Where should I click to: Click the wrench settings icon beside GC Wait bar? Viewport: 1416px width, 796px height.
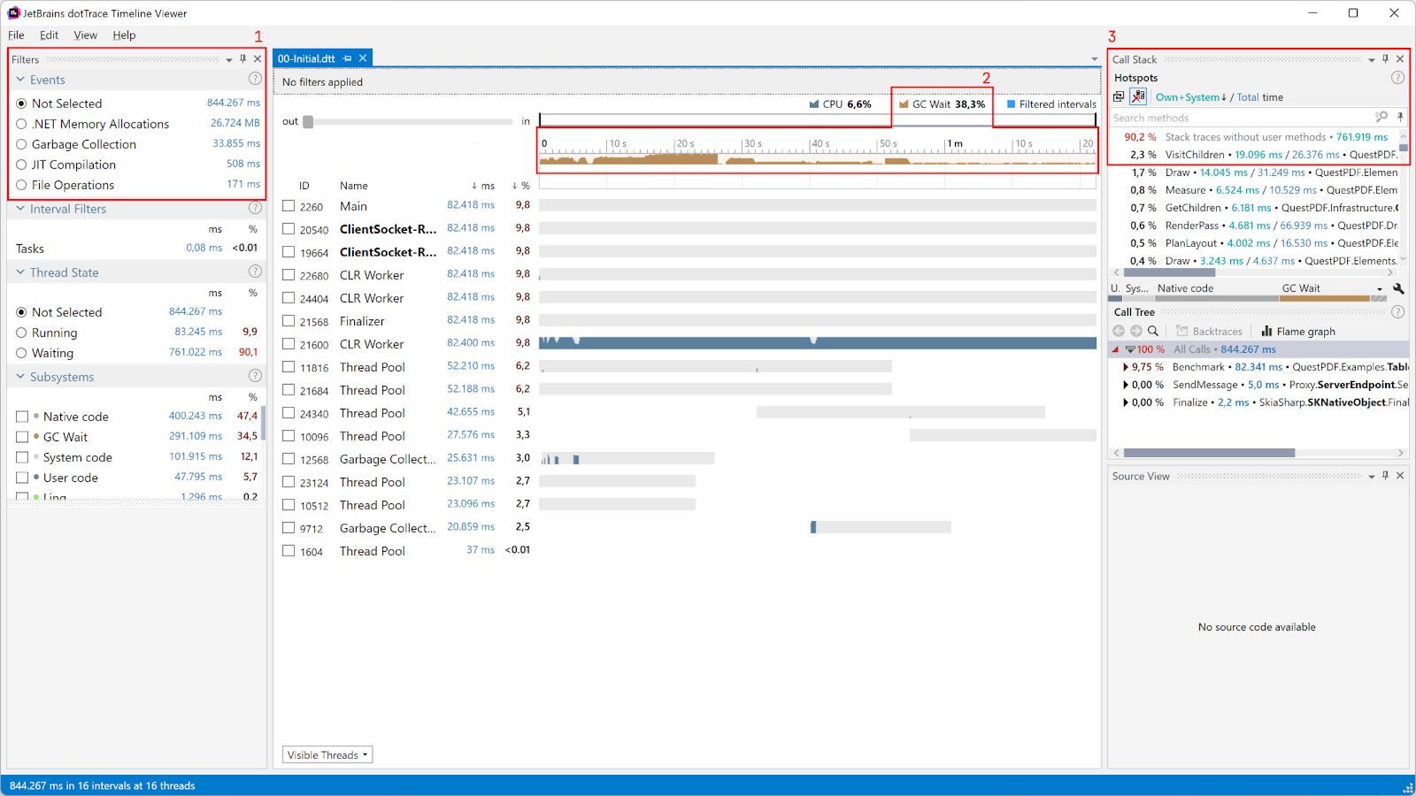click(x=1398, y=288)
